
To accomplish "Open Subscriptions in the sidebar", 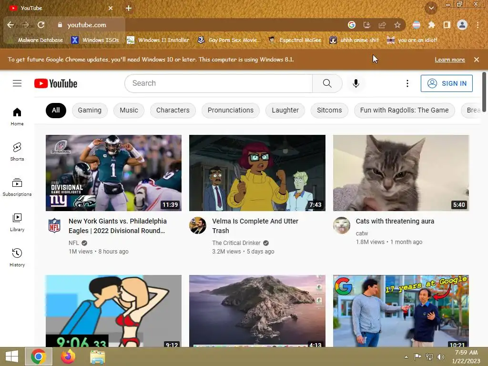I will coord(17,187).
